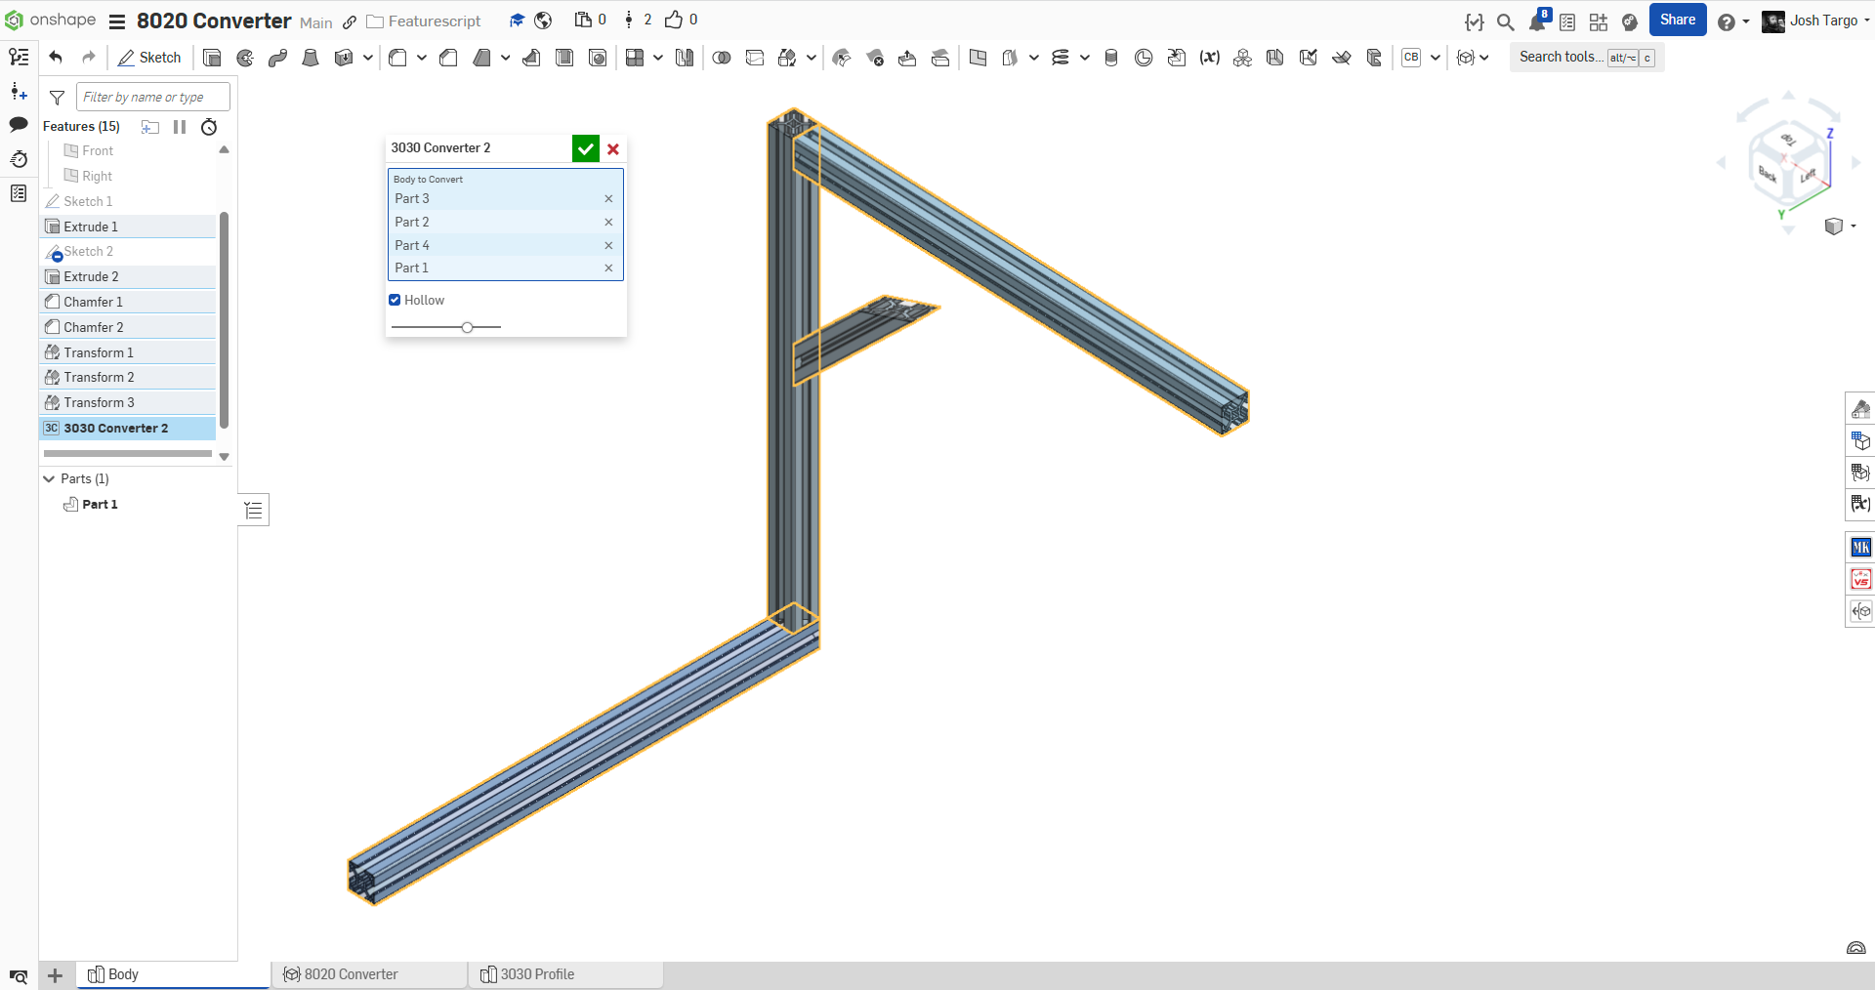Pause feature regeneration with the pause icon
The image size is (1875, 990).
[x=180, y=127]
